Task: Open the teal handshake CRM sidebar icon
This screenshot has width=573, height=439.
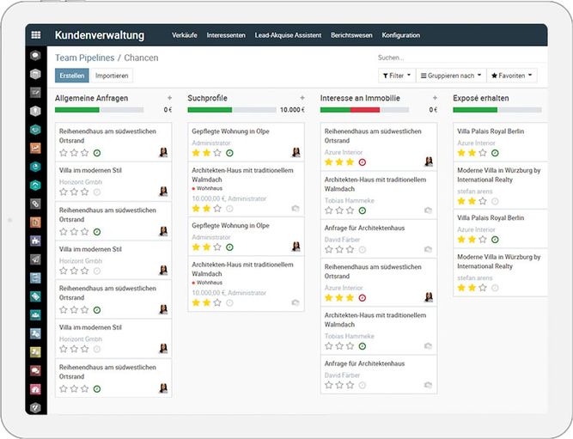Action: [x=35, y=130]
